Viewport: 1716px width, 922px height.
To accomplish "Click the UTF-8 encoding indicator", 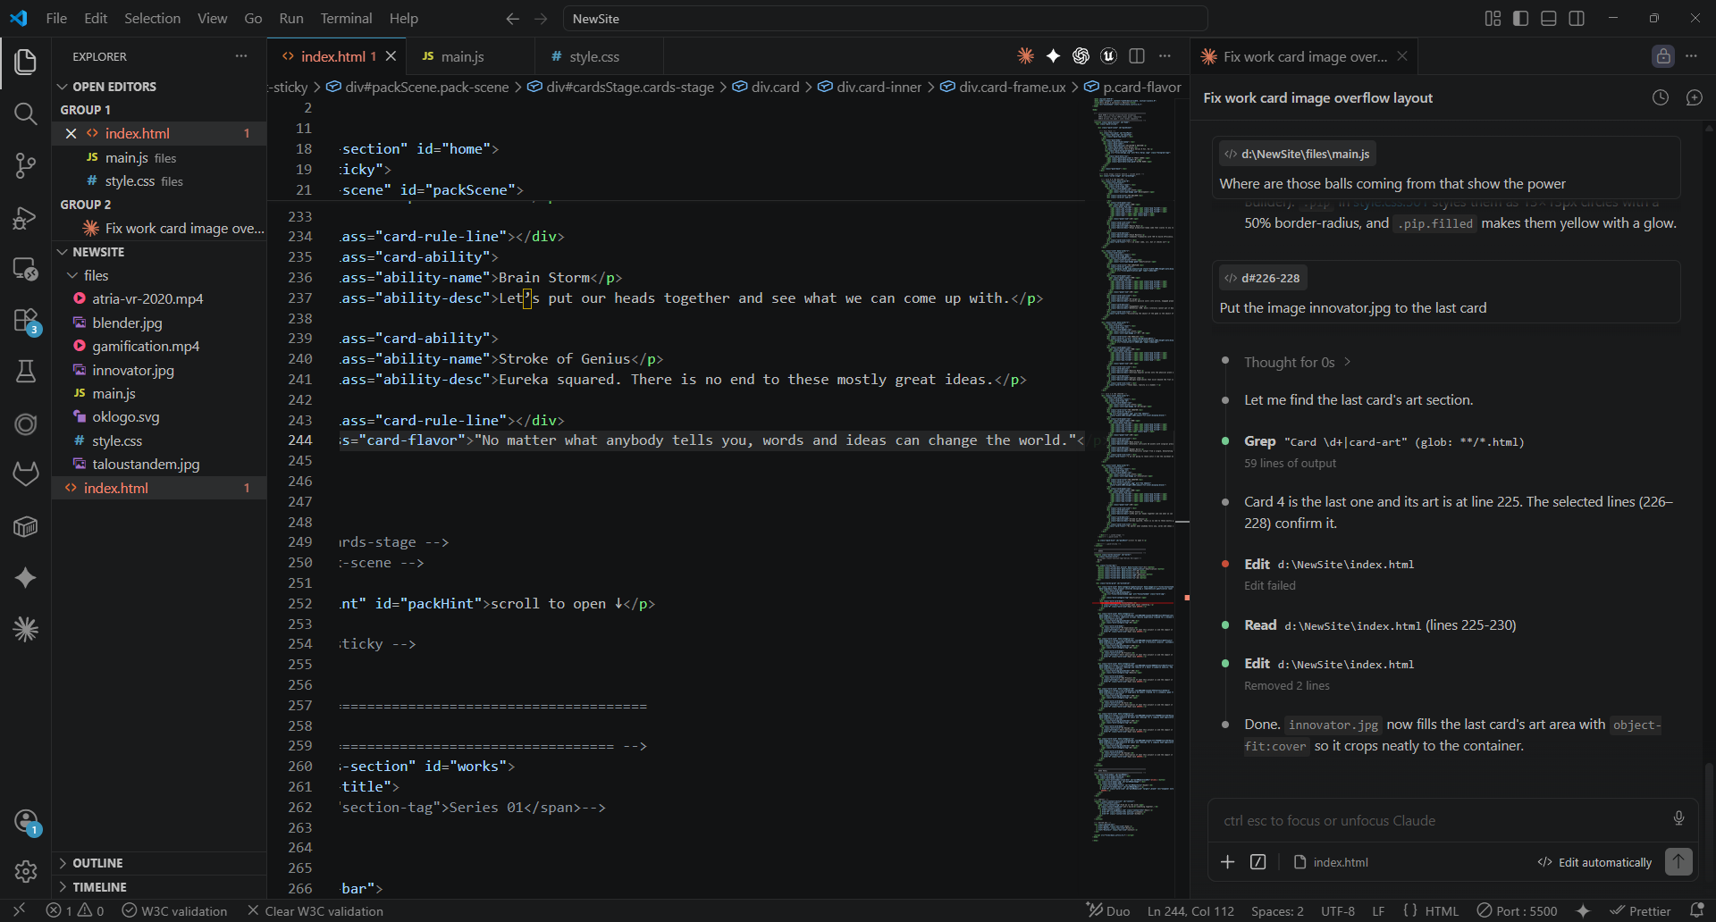I will pos(1338,911).
